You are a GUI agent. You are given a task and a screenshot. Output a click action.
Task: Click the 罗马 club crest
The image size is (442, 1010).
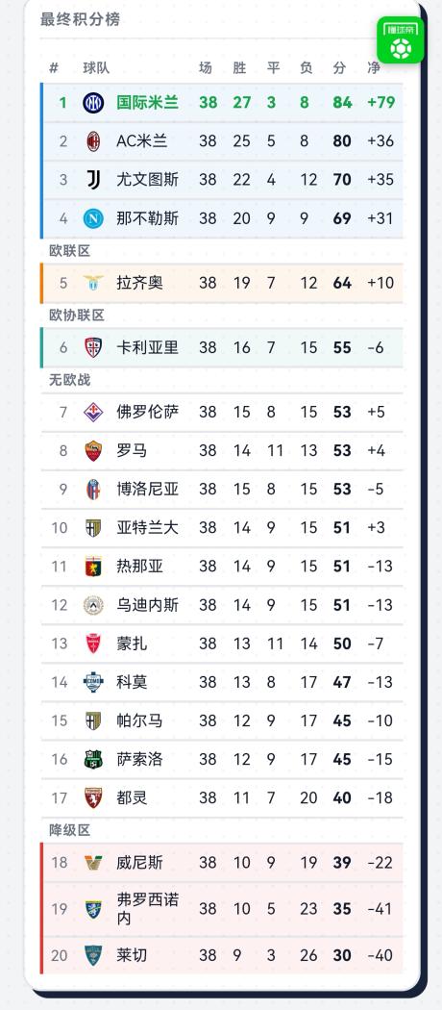coord(93,450)
